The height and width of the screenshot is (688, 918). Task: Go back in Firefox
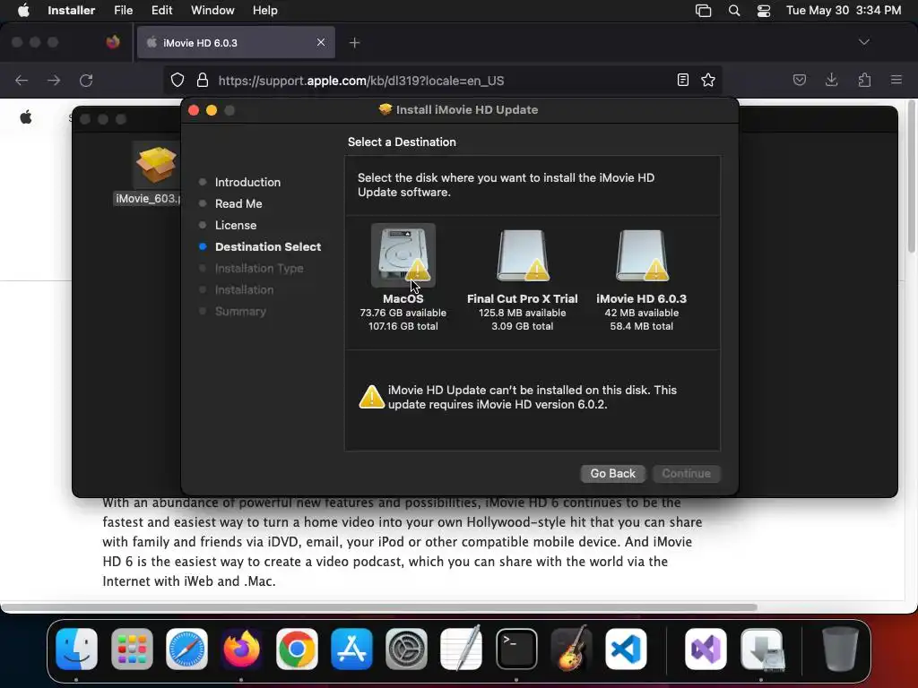(22, 80)
